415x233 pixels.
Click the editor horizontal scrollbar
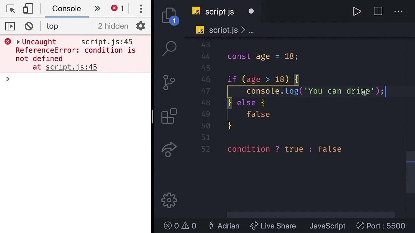click(311, 215)
